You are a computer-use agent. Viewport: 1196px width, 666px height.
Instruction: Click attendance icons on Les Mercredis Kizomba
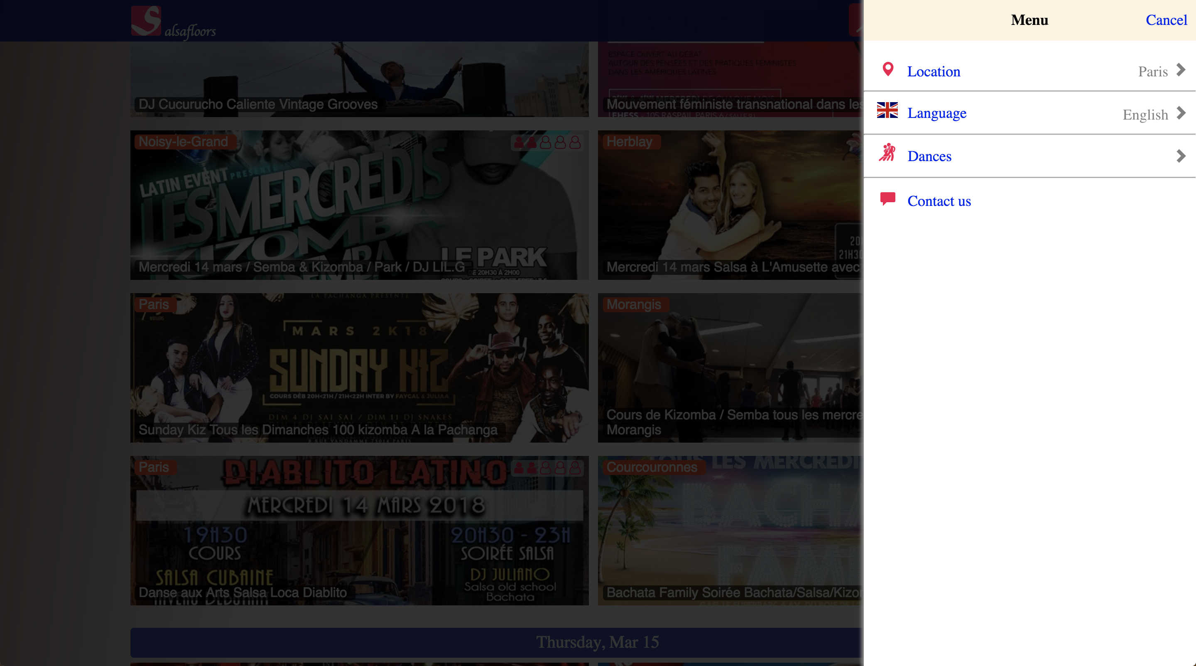pyautogui.click(x=547, y=142)
